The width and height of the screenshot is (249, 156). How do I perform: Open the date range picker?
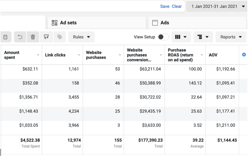tap(218, 6)
